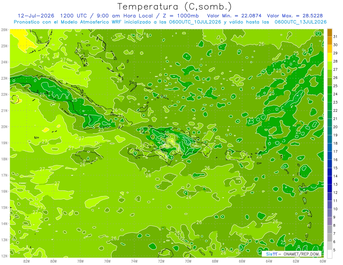Click the '60W' longitude axis label
The image size is (343, 265).
[x=323, y=261]
